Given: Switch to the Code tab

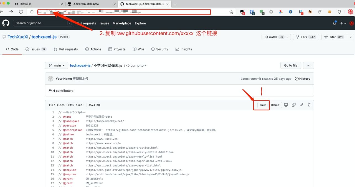Looking at the screenshot, I should click(x=12, y=49).
